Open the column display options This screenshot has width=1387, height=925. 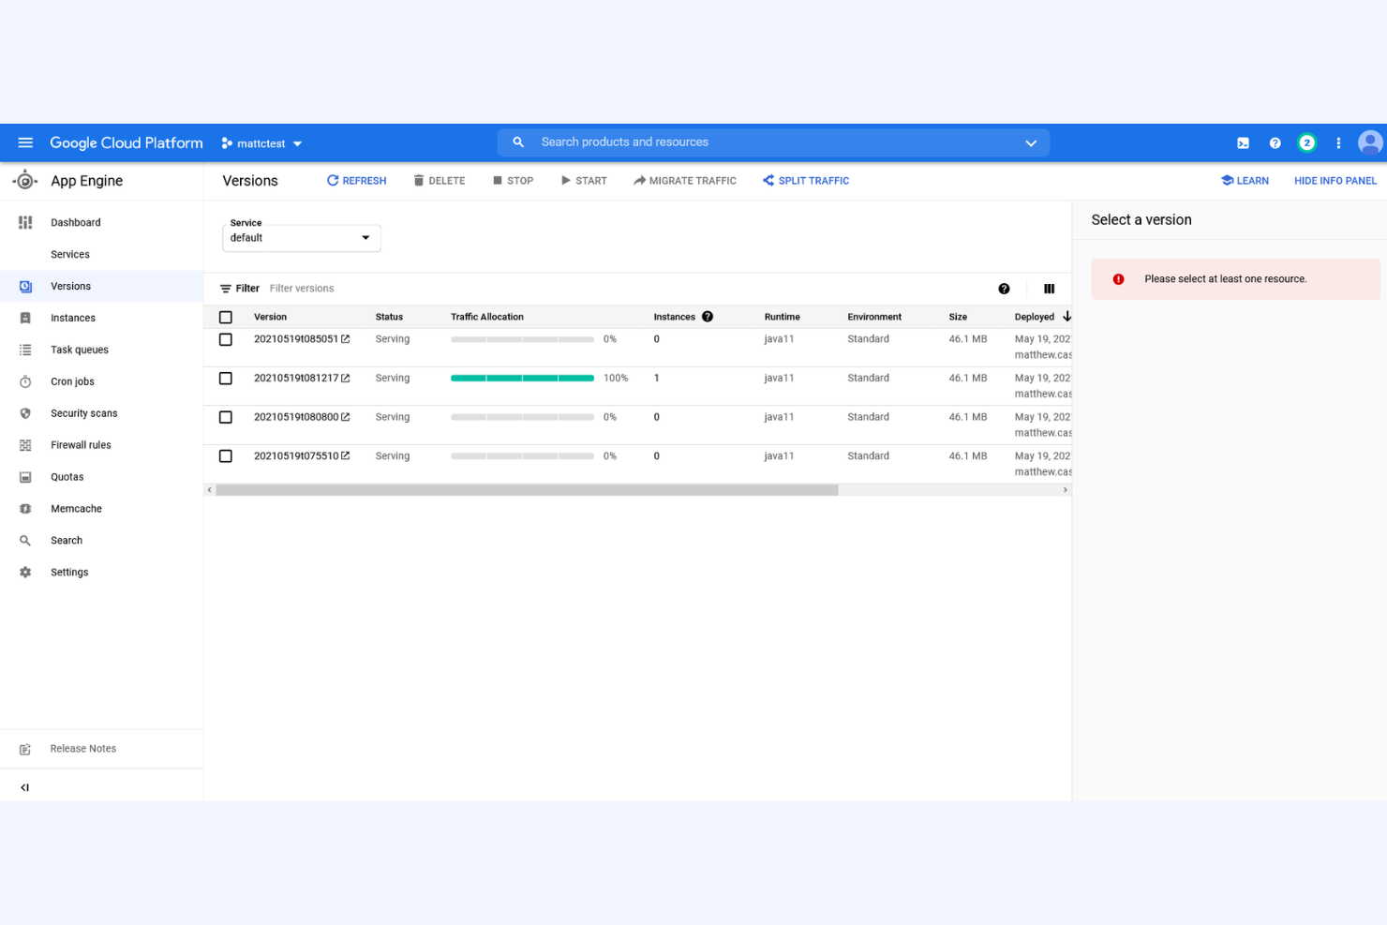(1049, 288)
